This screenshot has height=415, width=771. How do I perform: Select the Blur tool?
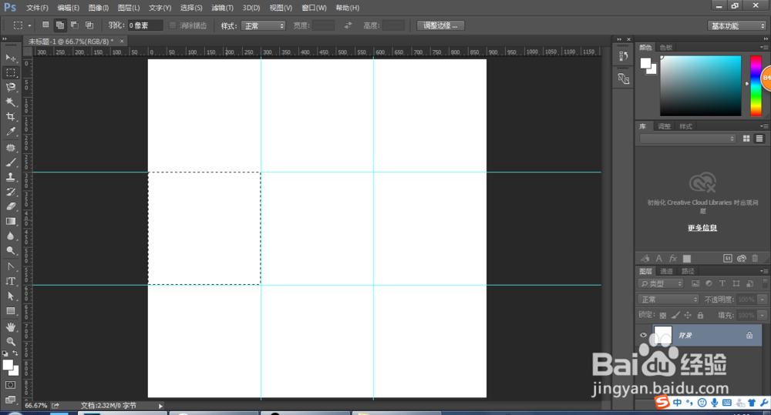pyautogui.click(x=10, y=236)
